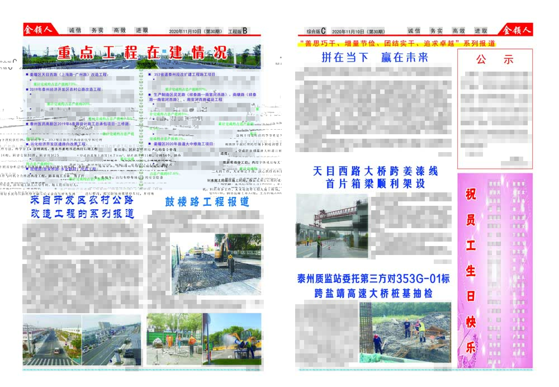Click the left page date 2020年11月10日(第30期)

pyautogui.click(x=196, y=31)
